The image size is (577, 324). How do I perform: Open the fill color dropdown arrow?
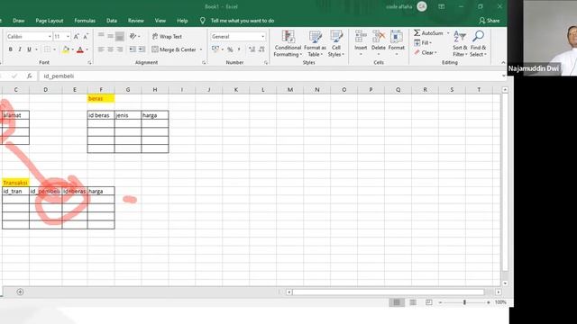click(x=72, y=49)
